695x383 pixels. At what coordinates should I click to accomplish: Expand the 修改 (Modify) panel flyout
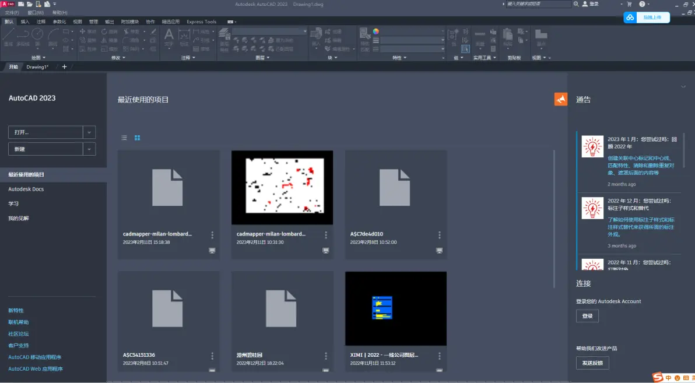pyautogui.click(x=118, y=58)
